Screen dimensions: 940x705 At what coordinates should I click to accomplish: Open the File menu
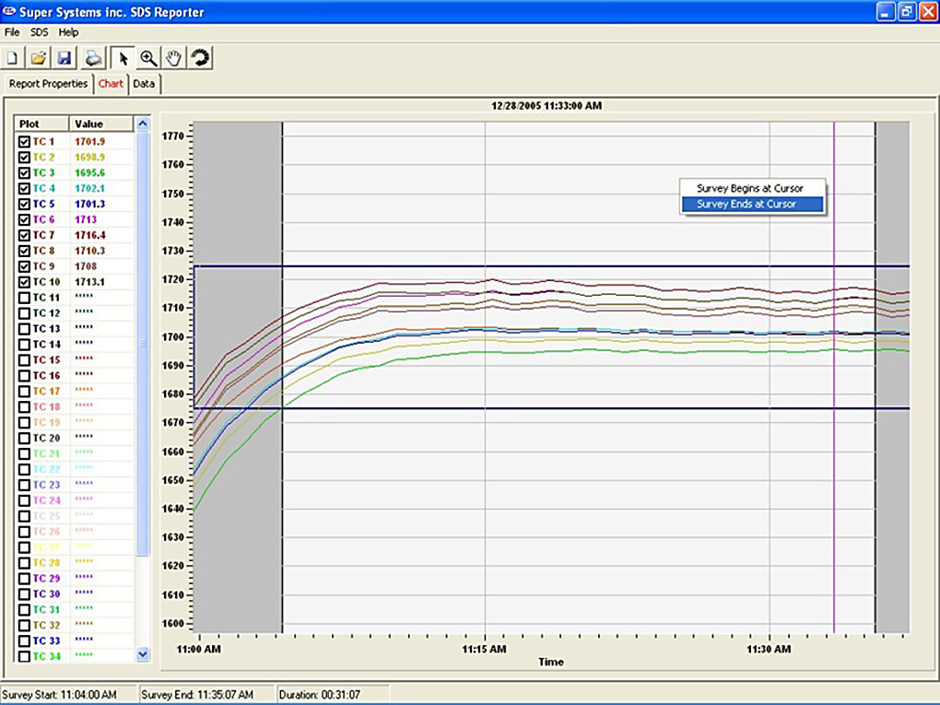[x=12, y=32]
